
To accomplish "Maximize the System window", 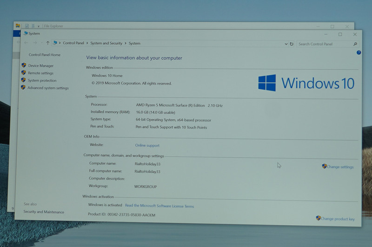I will tap(340, 34).
